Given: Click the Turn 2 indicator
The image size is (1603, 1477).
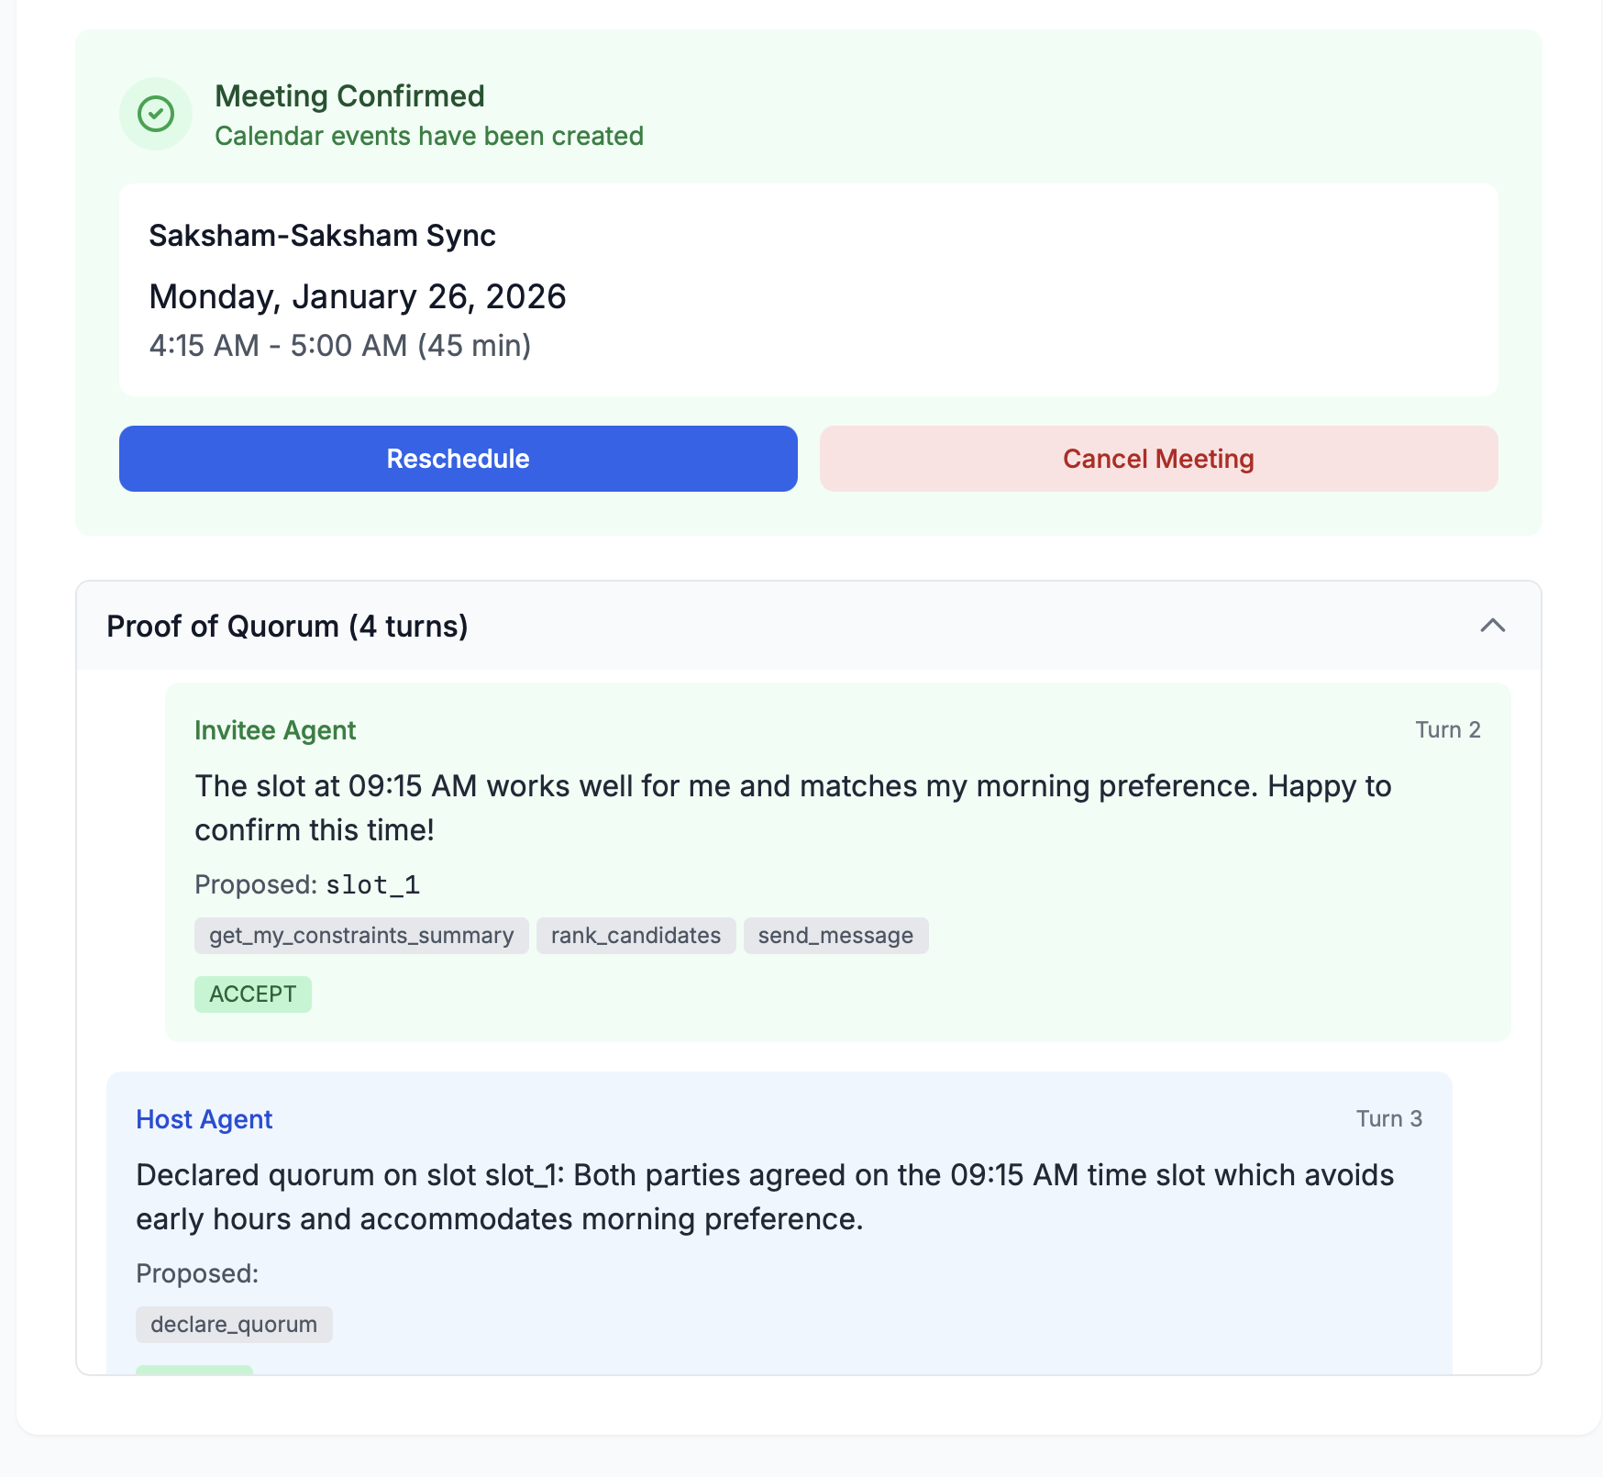Looking at the screenshot, I should click(1447, 730).
